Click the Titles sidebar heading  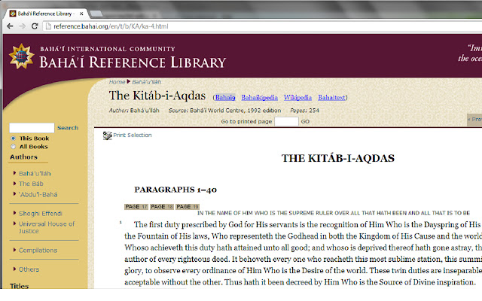19,286
